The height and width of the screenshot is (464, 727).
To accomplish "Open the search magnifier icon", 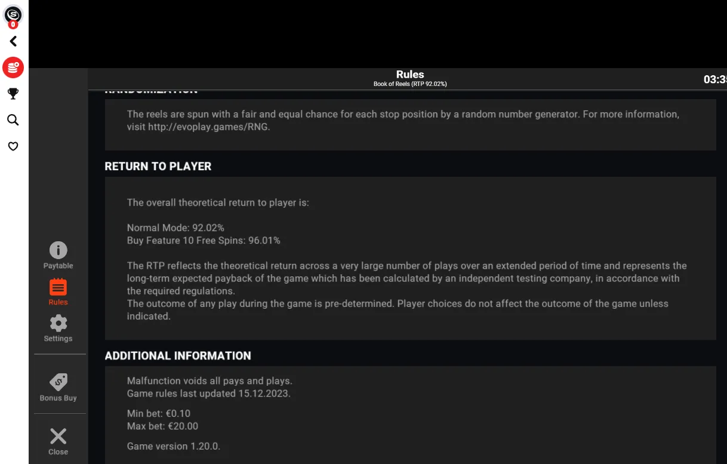I will 13,120.
